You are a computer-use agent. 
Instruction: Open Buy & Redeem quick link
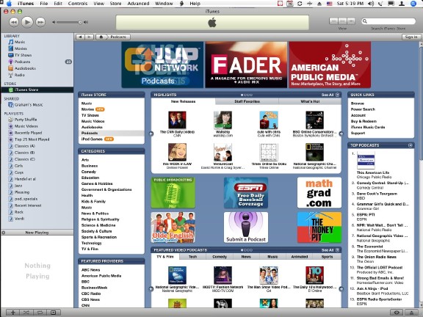(x=364, y=121)
